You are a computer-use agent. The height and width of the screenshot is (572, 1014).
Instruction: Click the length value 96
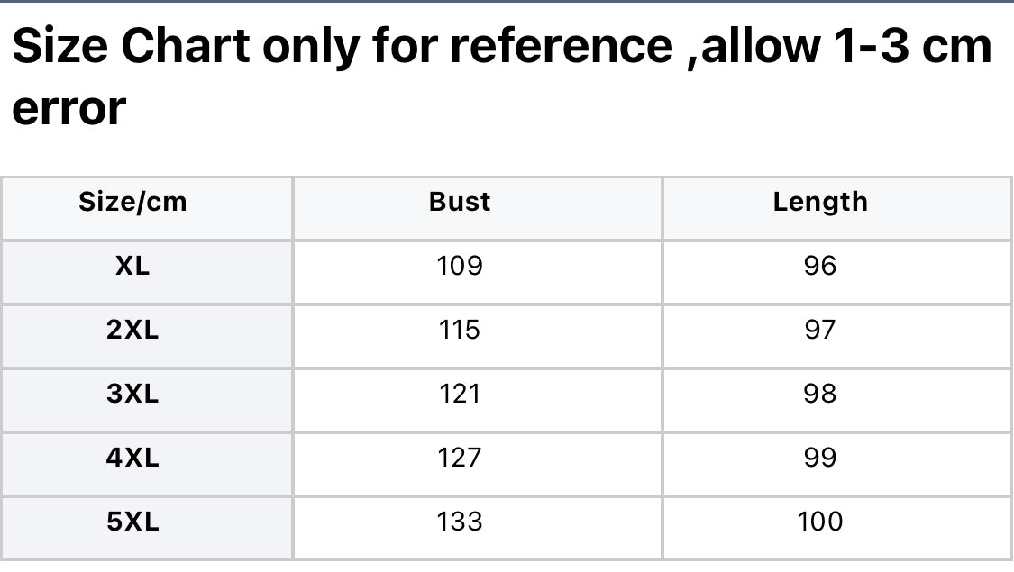point(820,266)
